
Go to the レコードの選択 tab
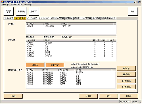click(x=32, y=18)
